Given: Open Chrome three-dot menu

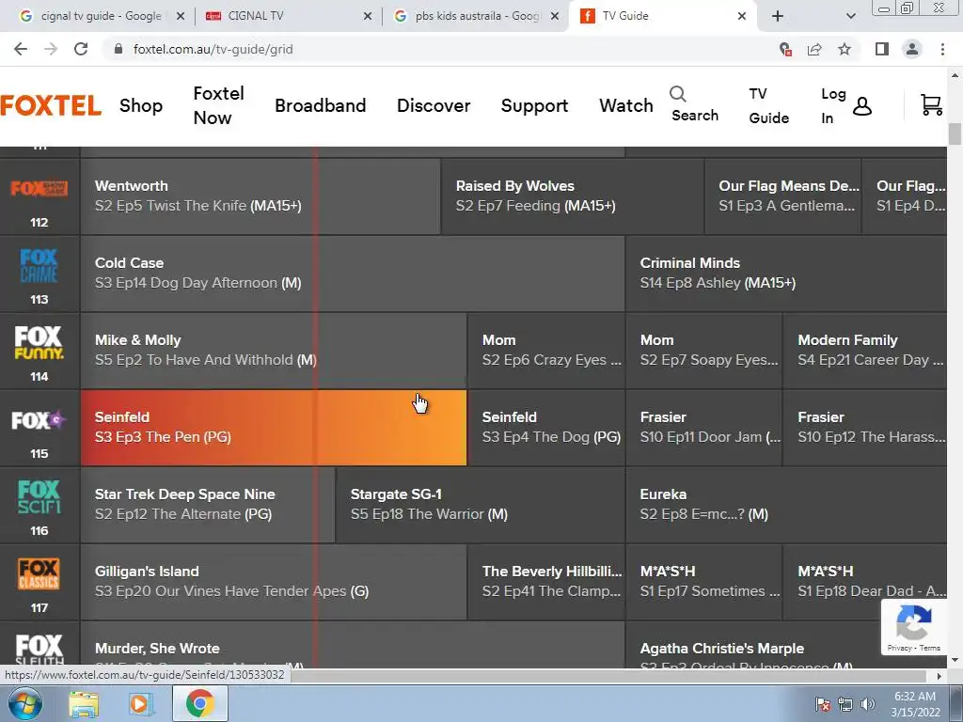Looking at the screenshot, I should pyautogui.click(x=942, y=49).
